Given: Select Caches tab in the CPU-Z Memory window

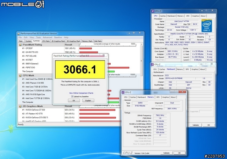Looking at the screenshot, I should [133, 97].
